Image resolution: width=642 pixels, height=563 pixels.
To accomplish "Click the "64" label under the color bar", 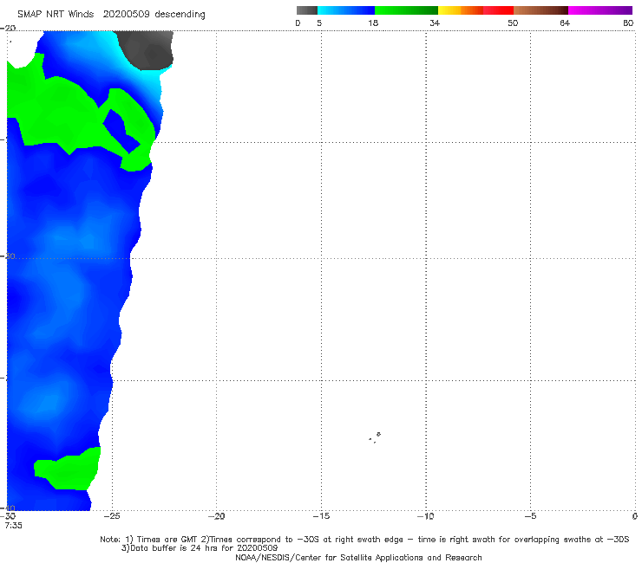I will point(565,23).
